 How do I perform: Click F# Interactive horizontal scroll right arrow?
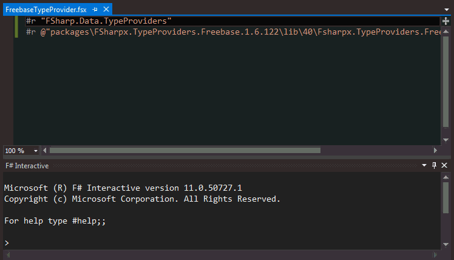[435, 255]
